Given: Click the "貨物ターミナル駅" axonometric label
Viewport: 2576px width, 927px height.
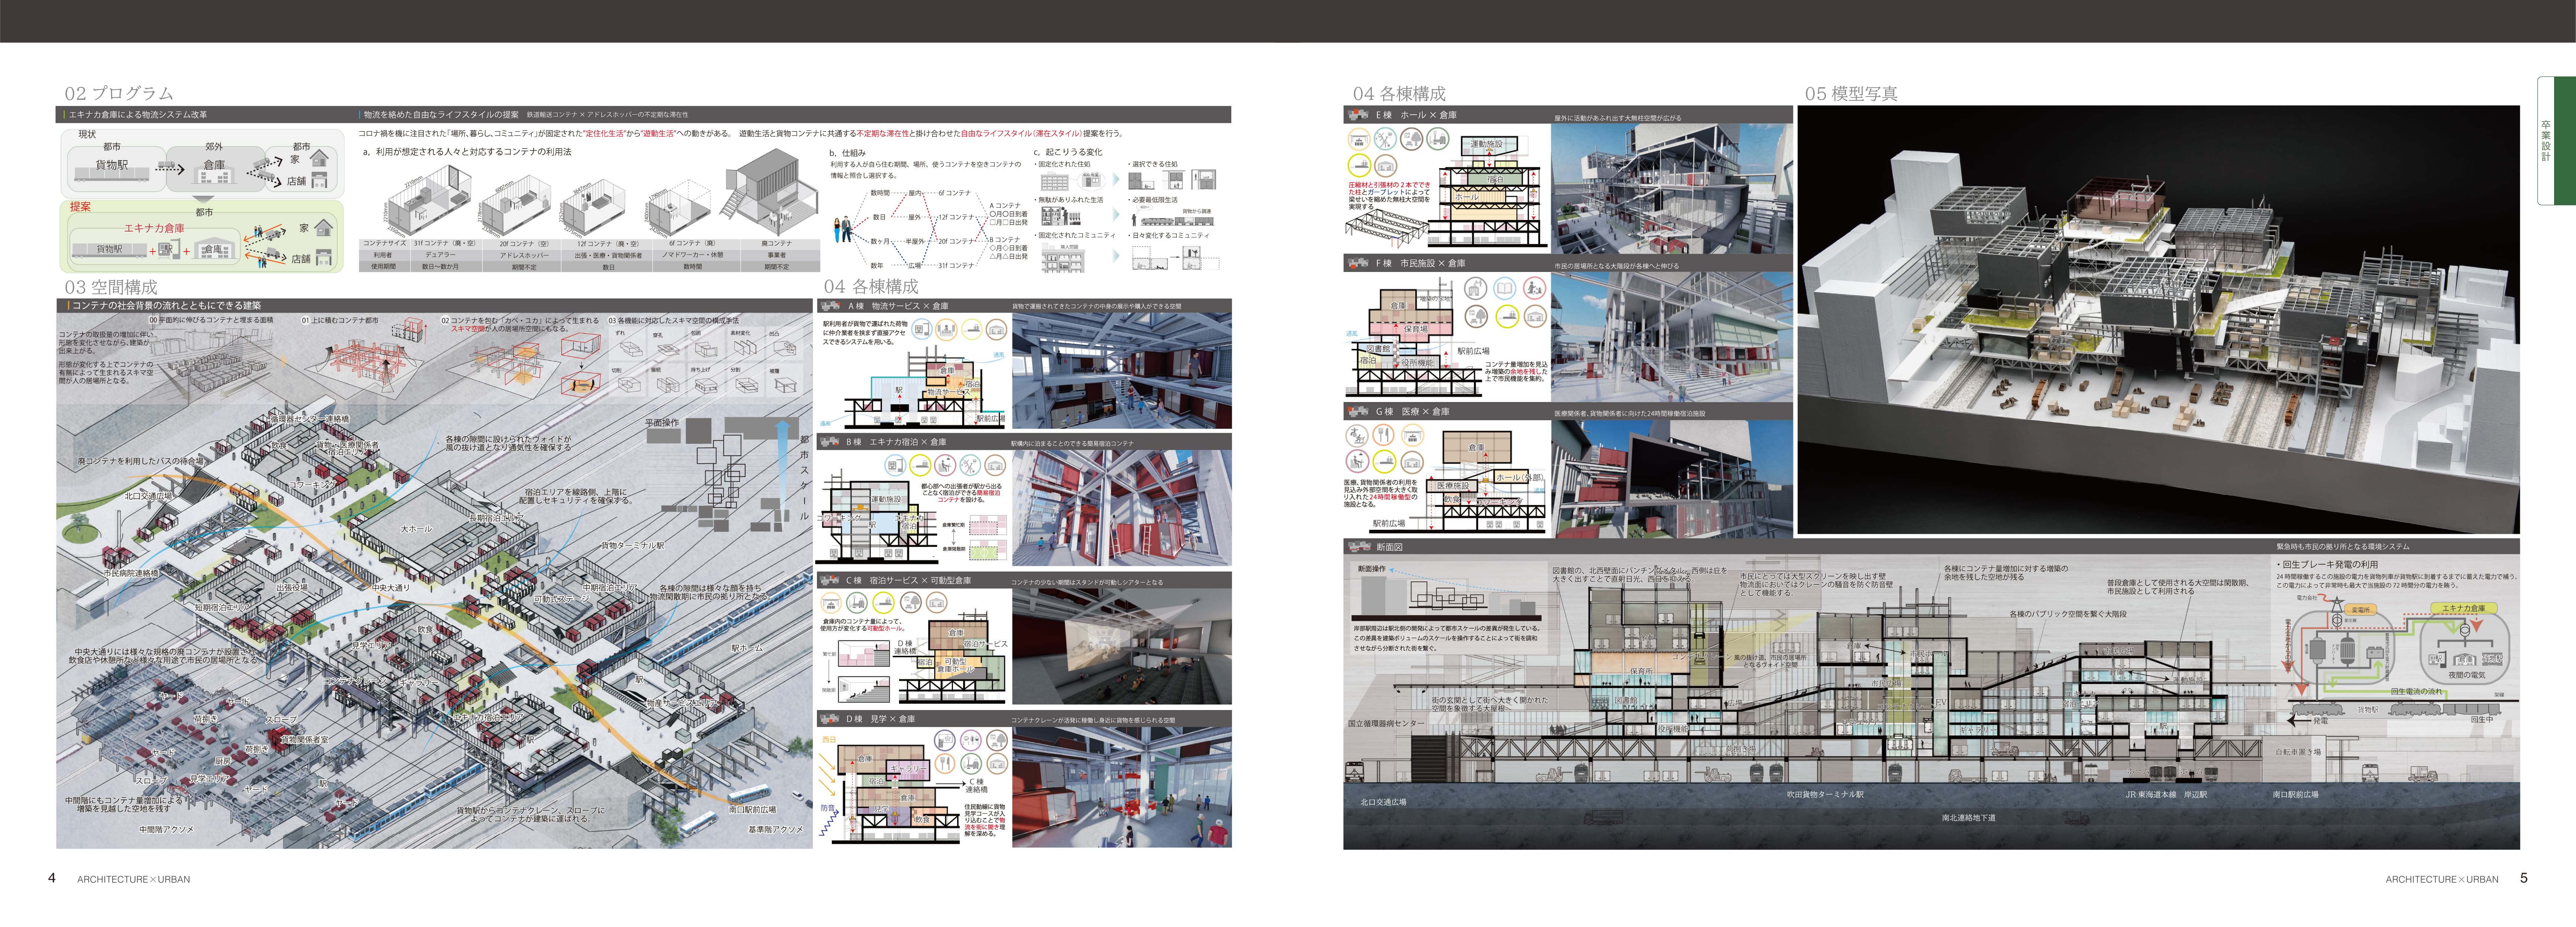Looking at the screenshot, I should [632, 546].
